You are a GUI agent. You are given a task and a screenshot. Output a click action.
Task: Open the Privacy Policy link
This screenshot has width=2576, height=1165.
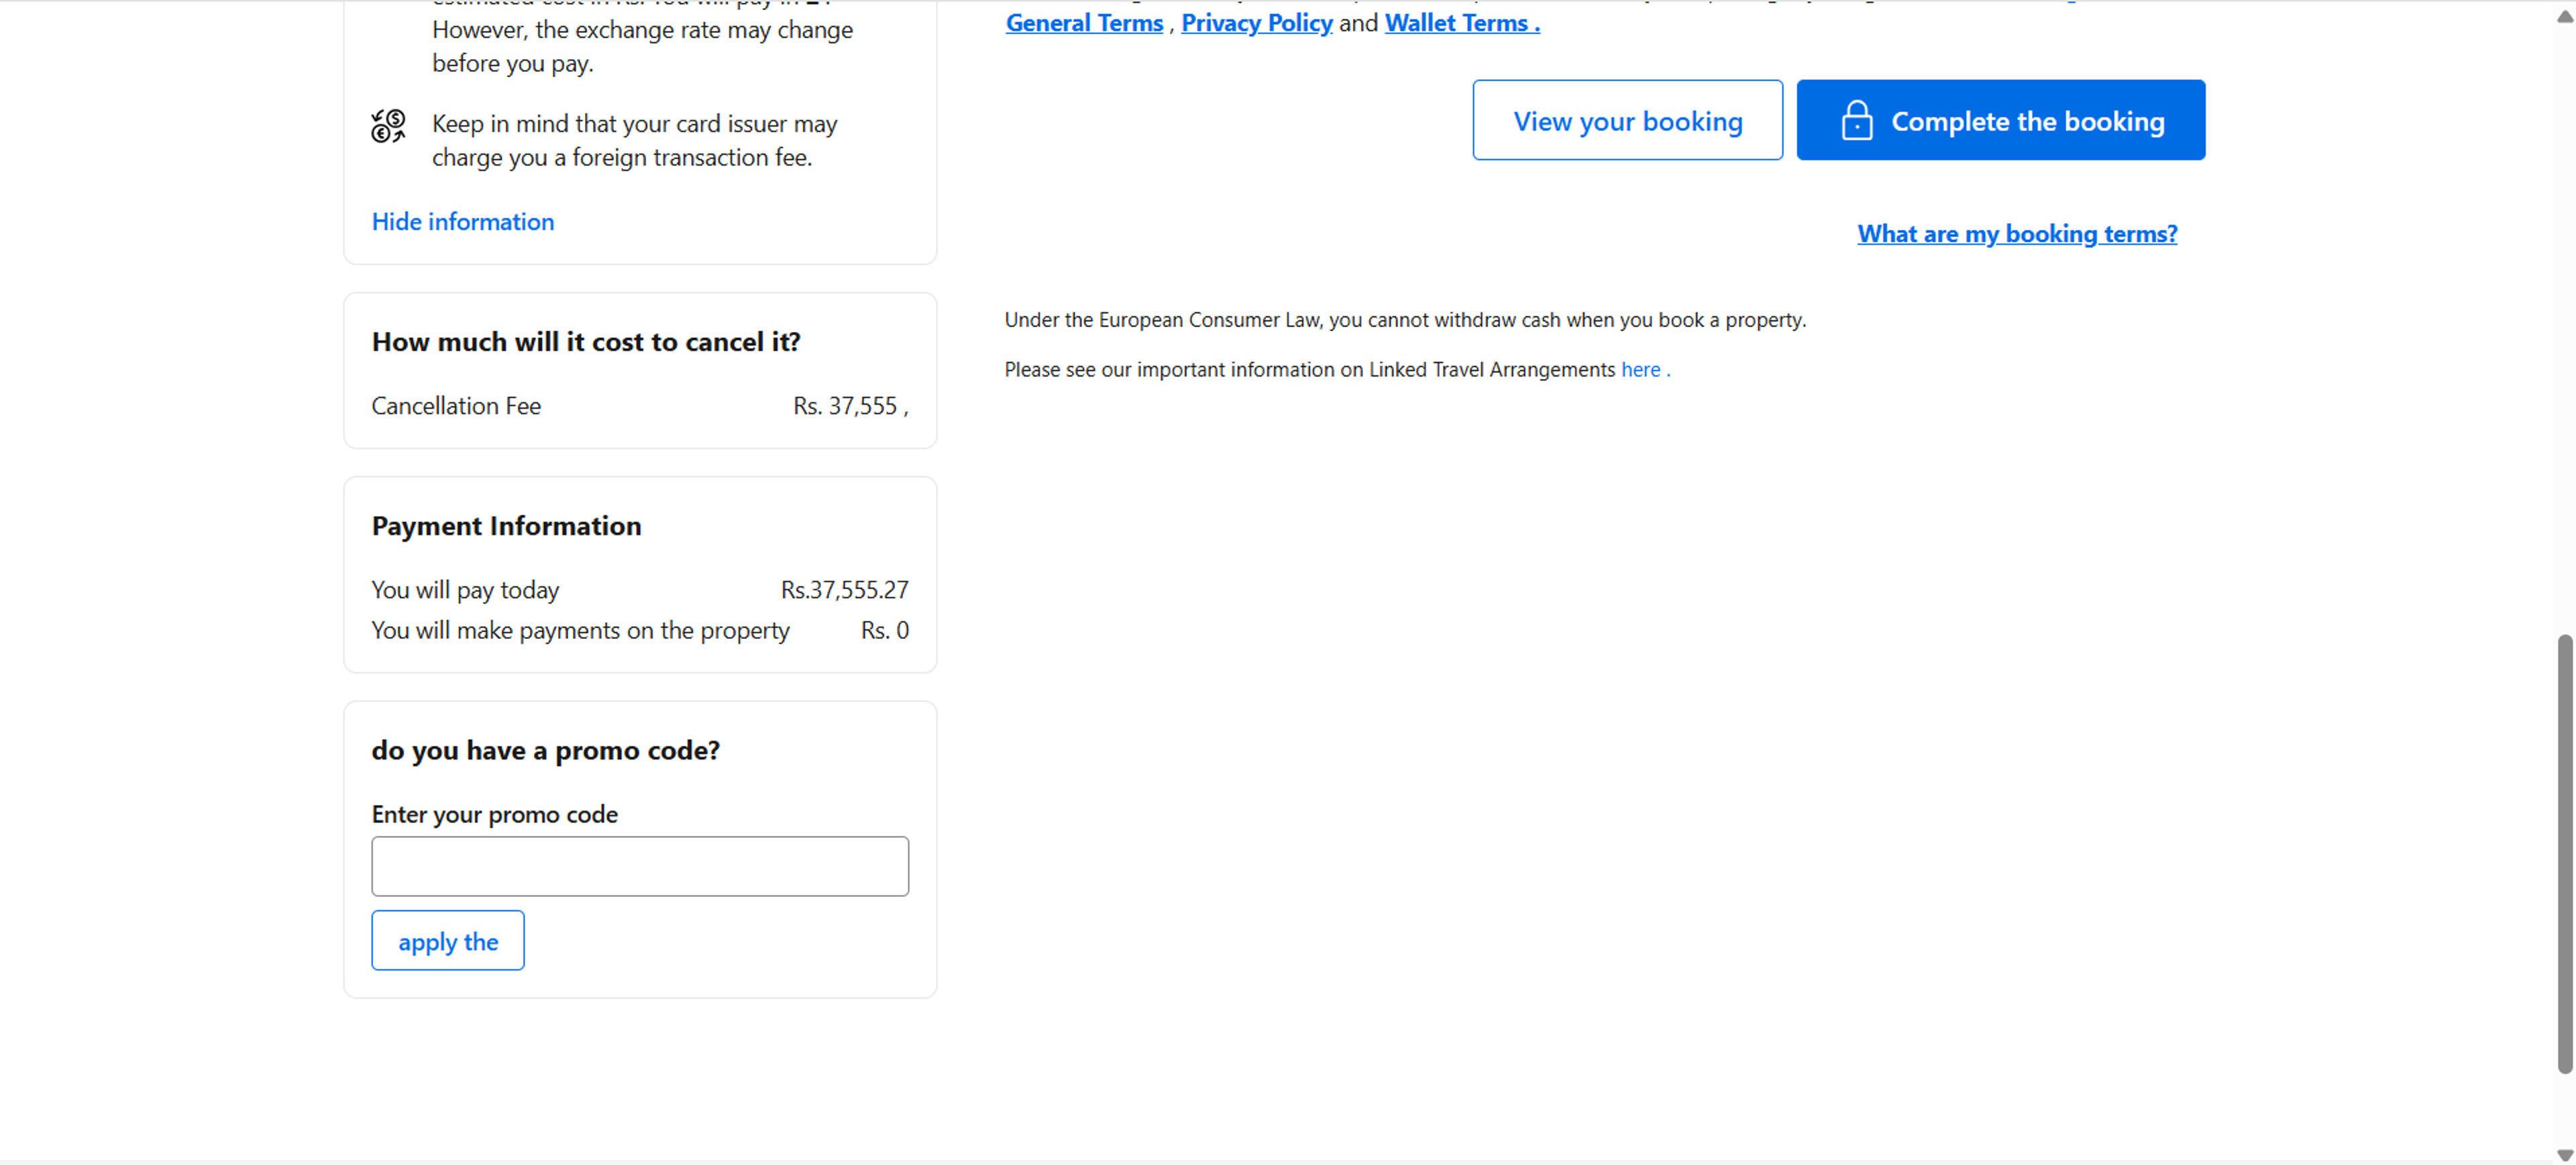point(1256,23)
